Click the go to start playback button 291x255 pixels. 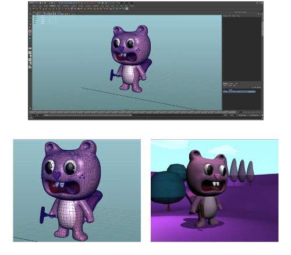pyautogui.click(x=244, y=112)
